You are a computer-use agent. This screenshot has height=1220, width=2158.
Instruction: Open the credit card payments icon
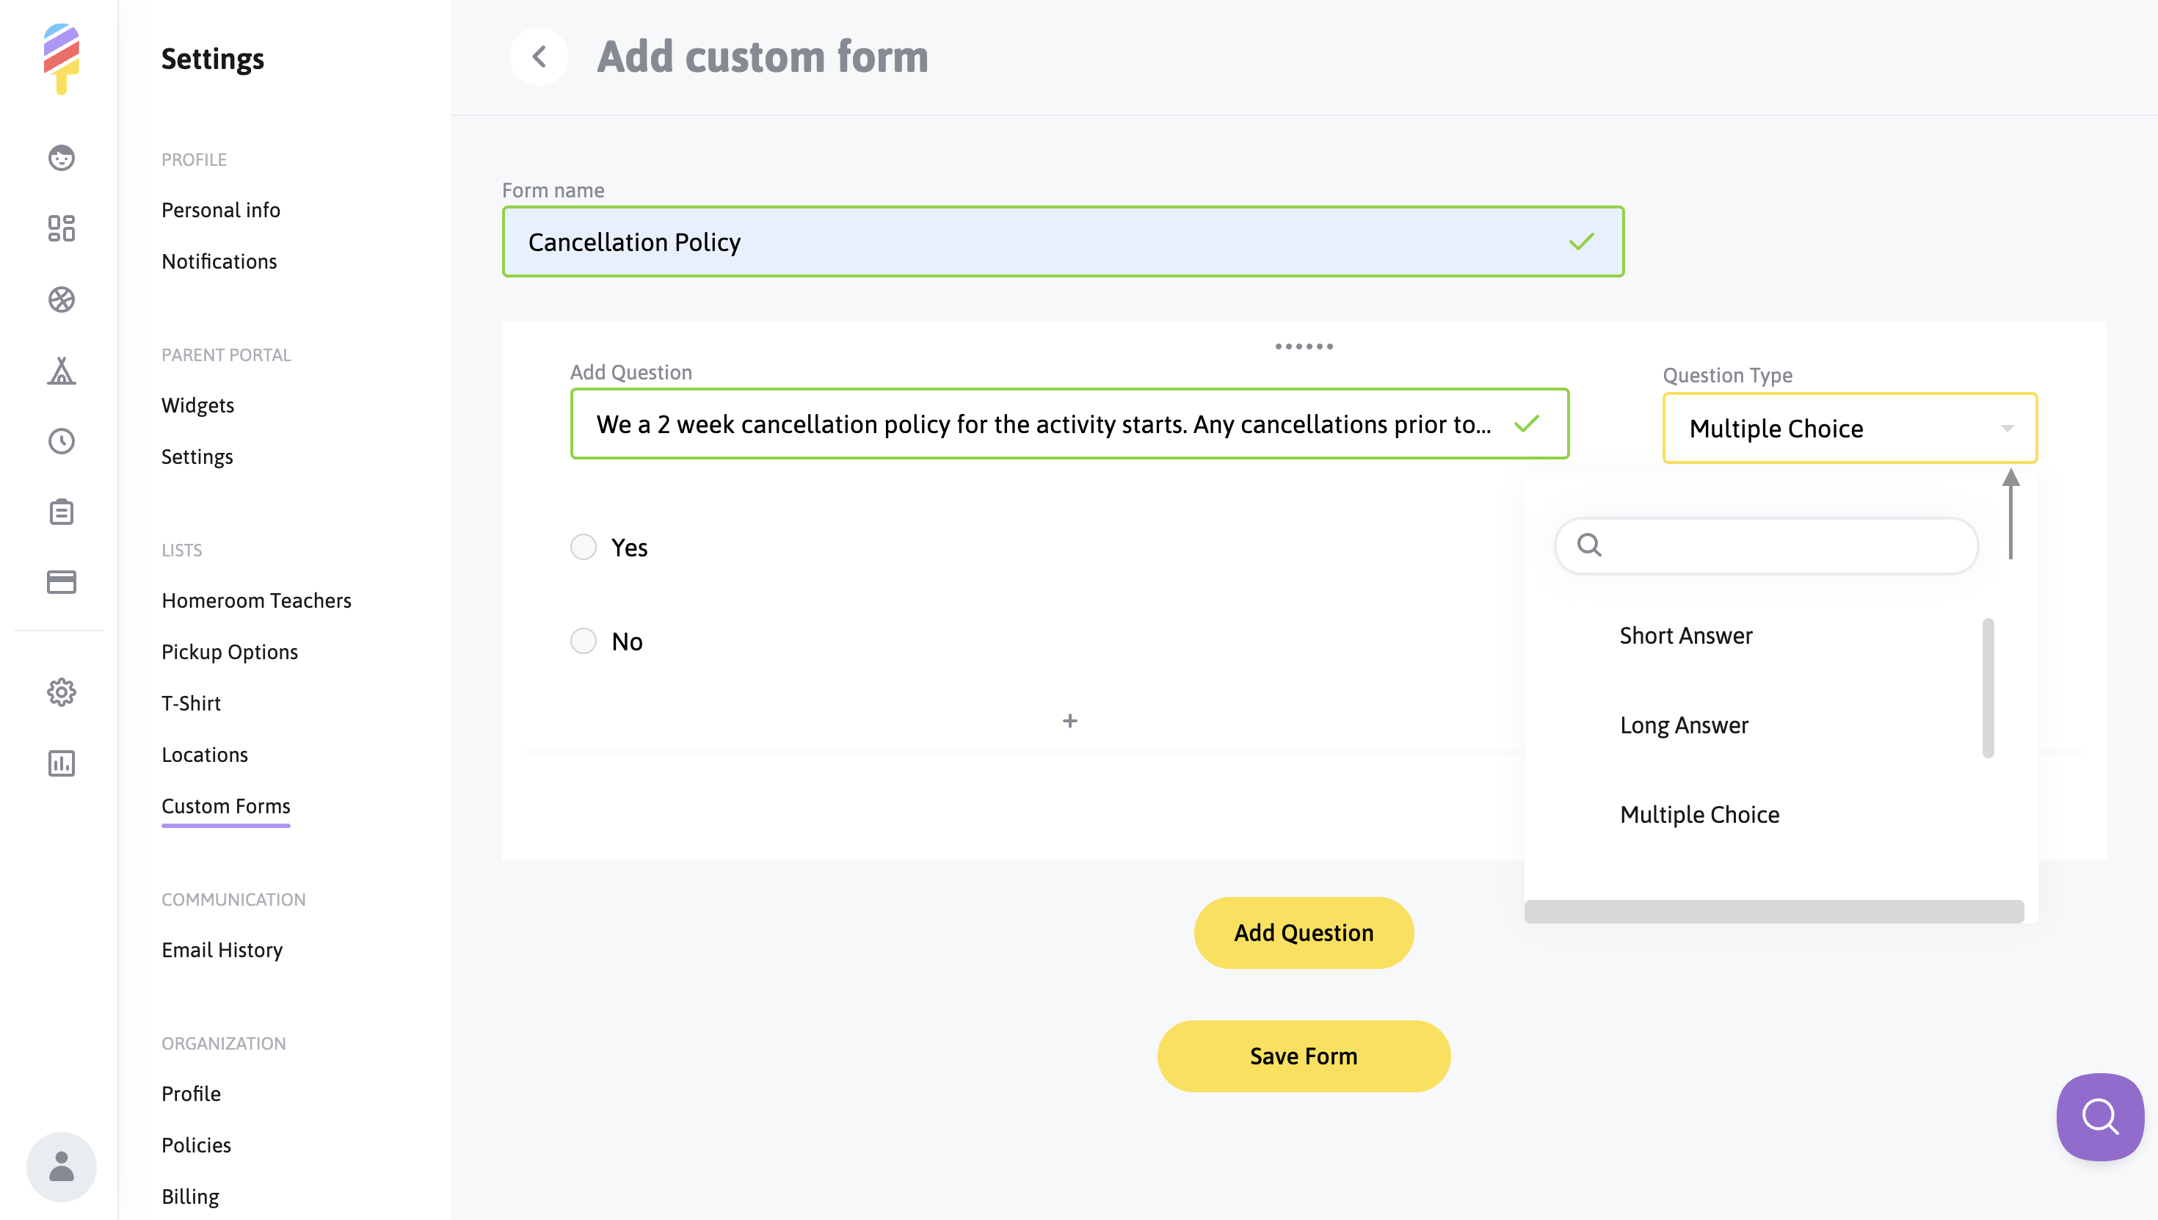pos(61,581)
